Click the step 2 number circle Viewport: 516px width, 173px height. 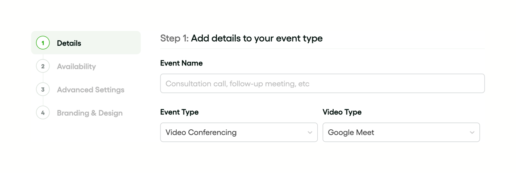click(x=43, y=66)
